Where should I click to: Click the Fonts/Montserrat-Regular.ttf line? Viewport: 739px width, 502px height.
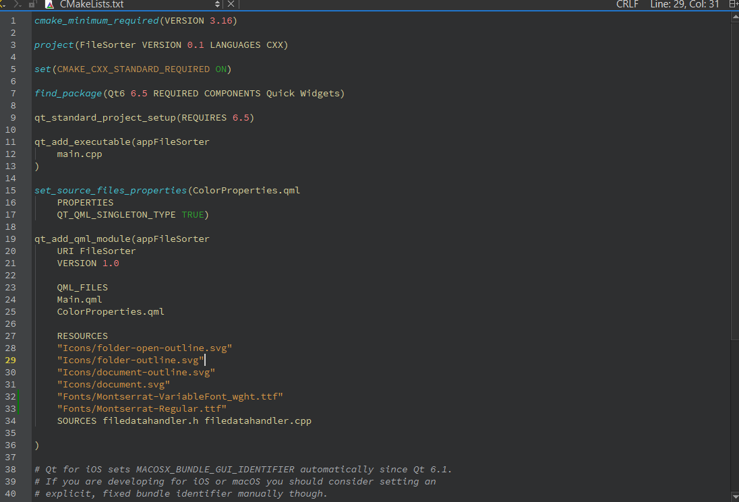click(142, 409)
